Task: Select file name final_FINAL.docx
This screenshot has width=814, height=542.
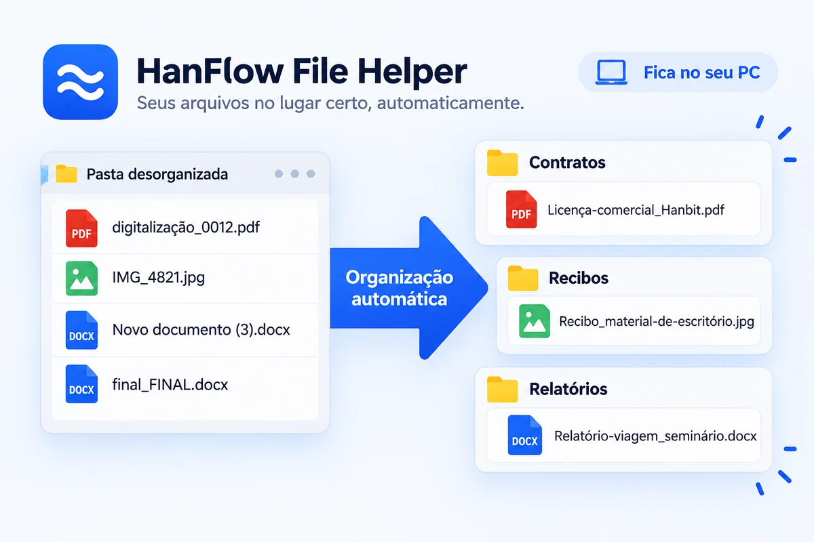Action: [170, 385]
